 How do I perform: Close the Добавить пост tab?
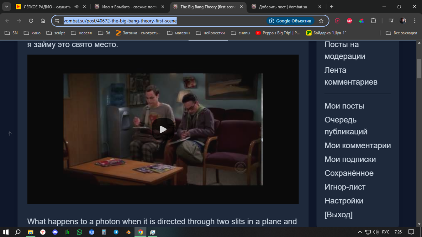[320, 7]
